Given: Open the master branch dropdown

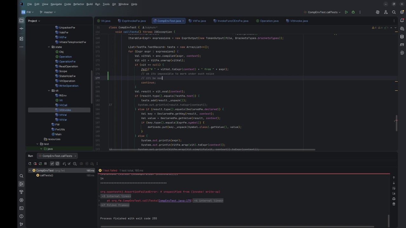Looking at the screenshot, I should 48,12.
